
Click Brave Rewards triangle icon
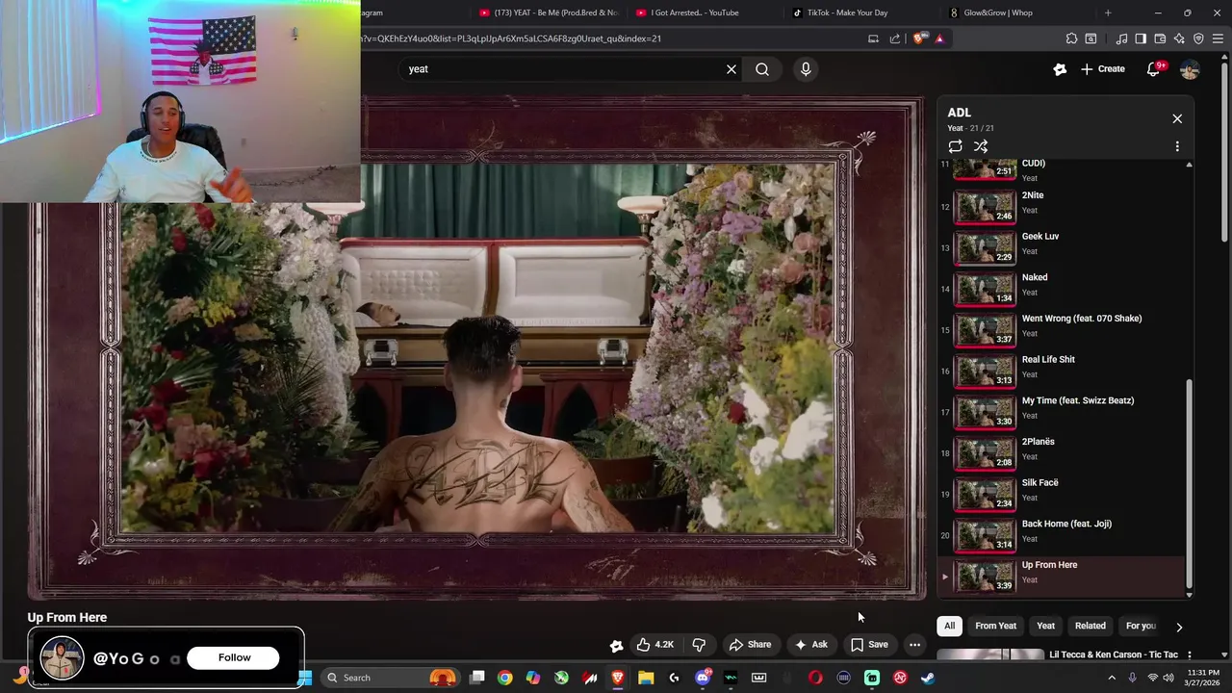[x=939, y=38]
